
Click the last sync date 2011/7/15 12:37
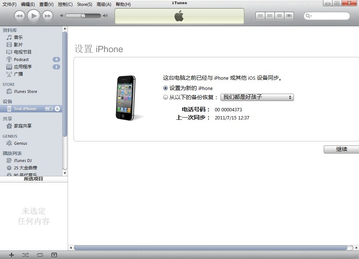click(232, 118)
